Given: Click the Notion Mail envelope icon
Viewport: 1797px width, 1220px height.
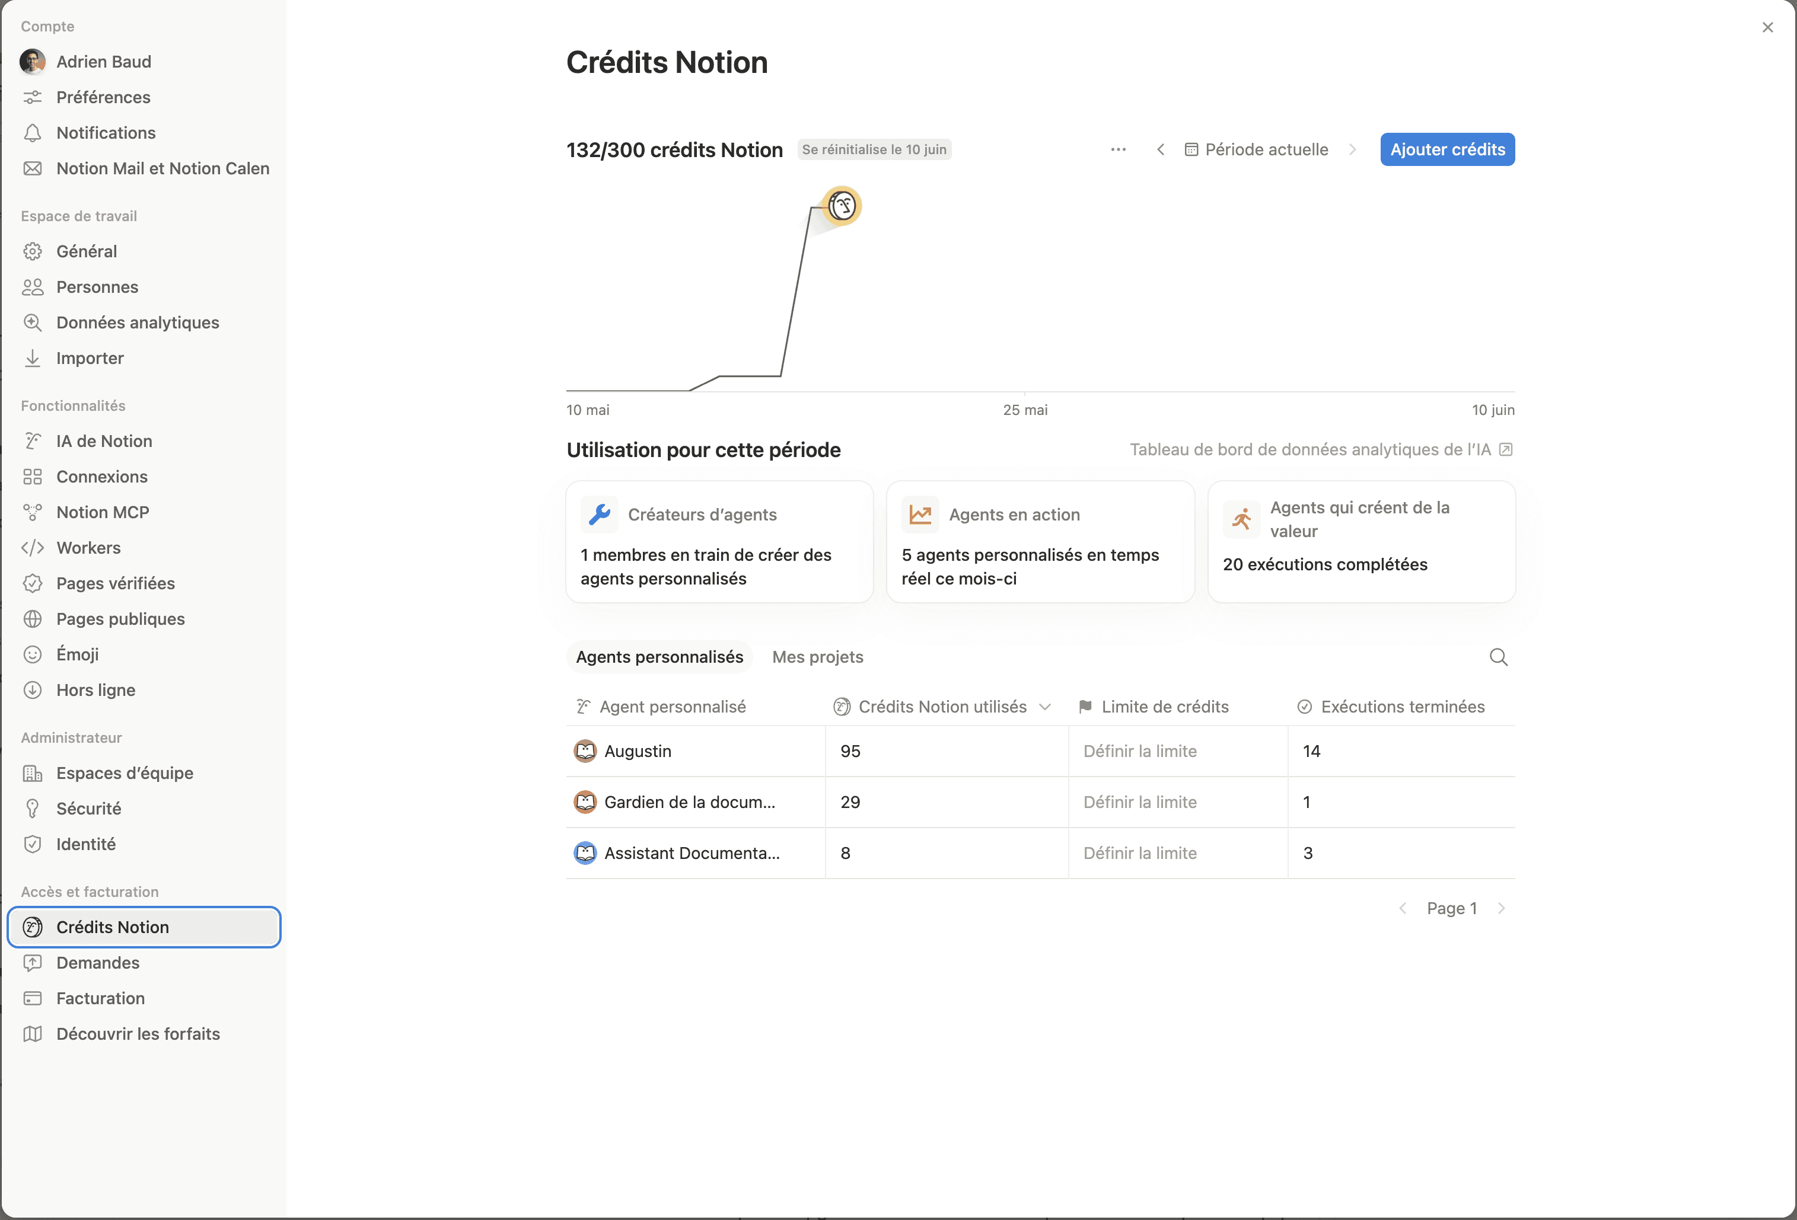Looking at the screenshot, I should [x=33, y=168].
